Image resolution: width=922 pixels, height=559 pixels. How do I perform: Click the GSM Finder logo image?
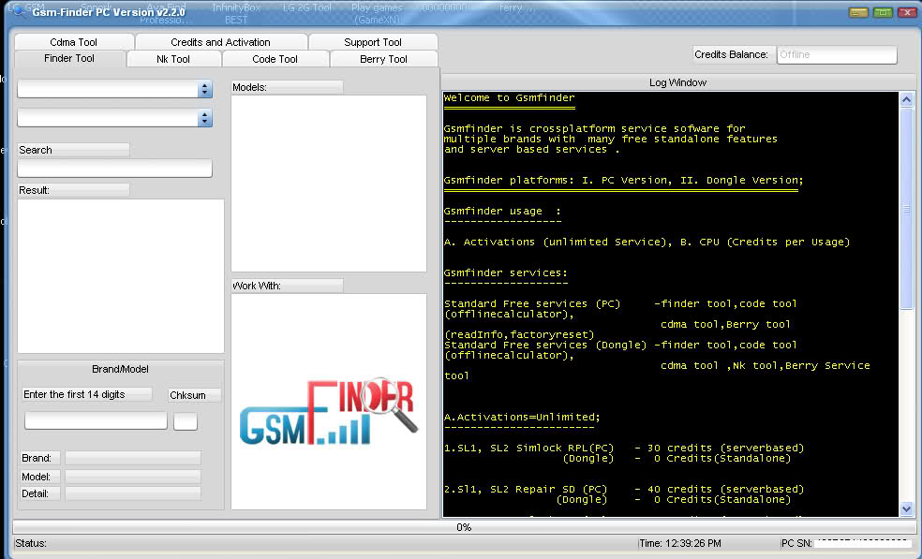(329, 411)
